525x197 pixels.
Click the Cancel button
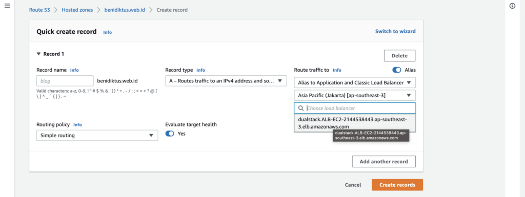[x=353, y=185]
